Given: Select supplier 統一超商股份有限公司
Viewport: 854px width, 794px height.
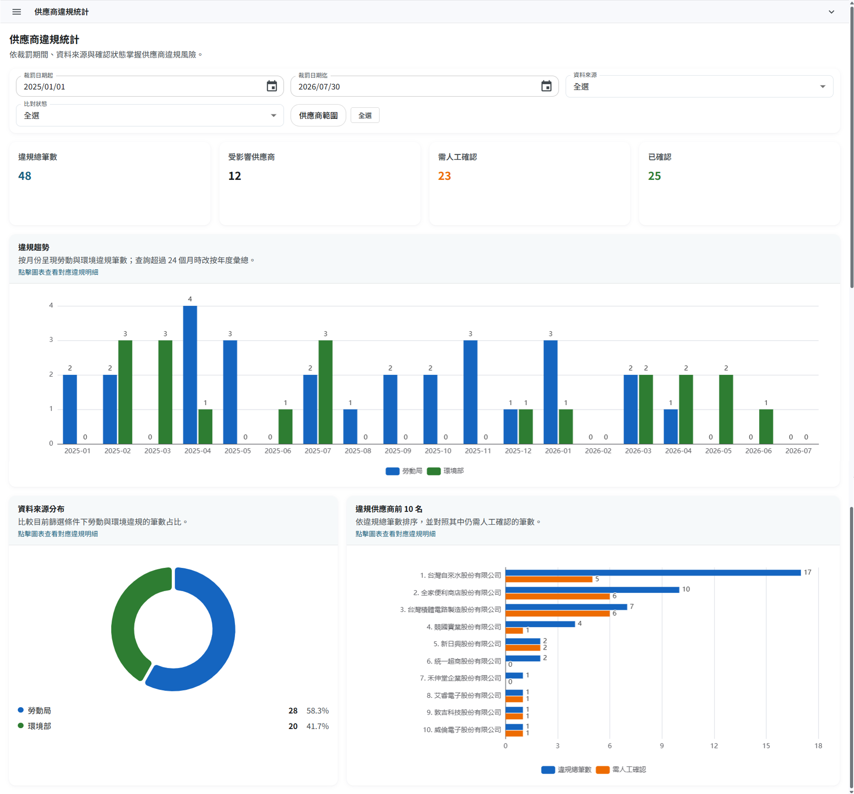Looking at the screenshot, I should [x=464, y=661].
